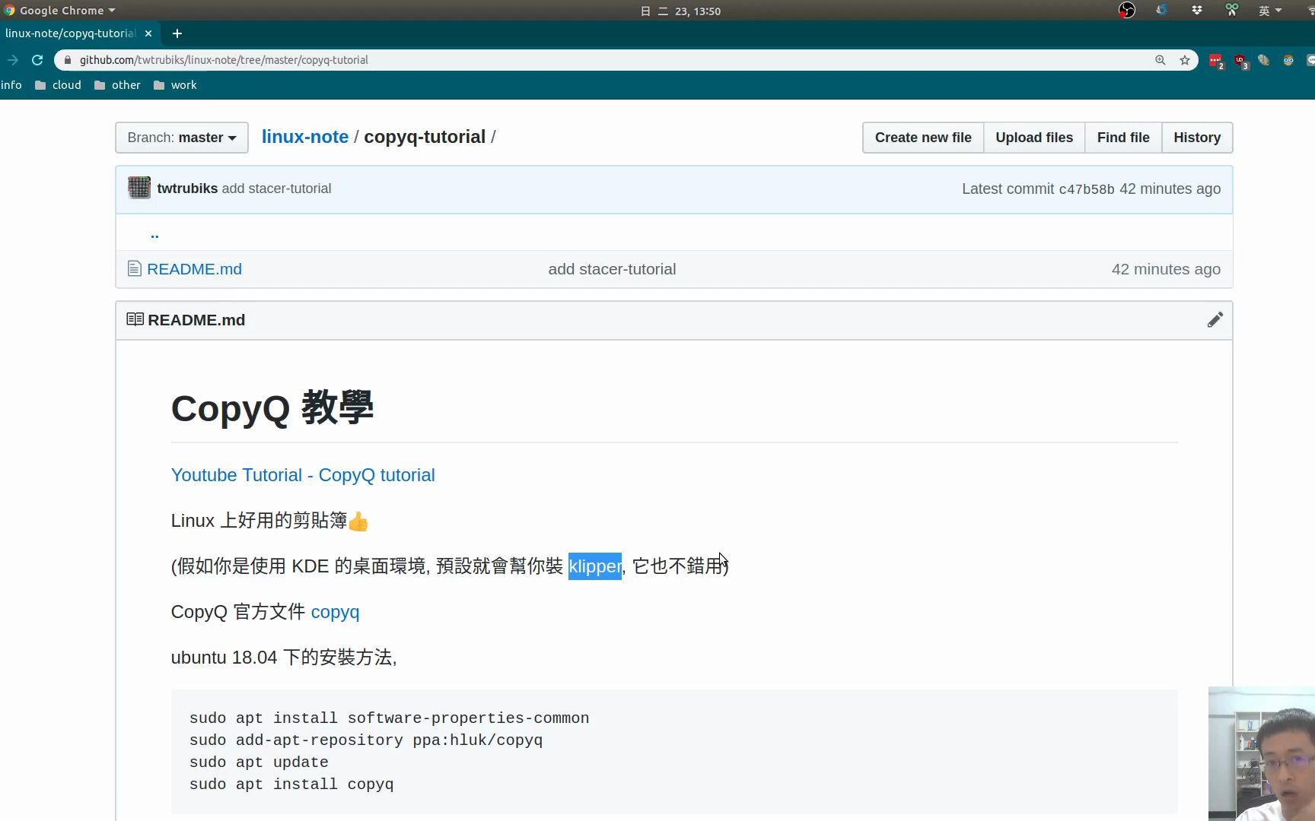Open the README.md file icon in file list
This screenshot has height=821, width=1315.
(135, 269)
